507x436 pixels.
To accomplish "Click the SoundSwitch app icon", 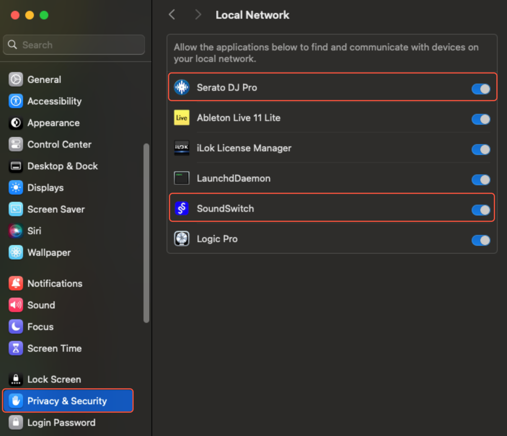I will tap(182, 208).
